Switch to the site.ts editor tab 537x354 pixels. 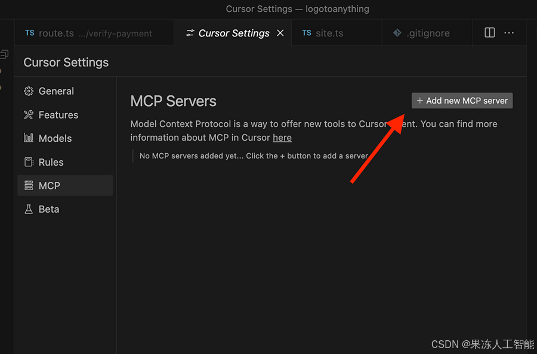click(337, 33)
